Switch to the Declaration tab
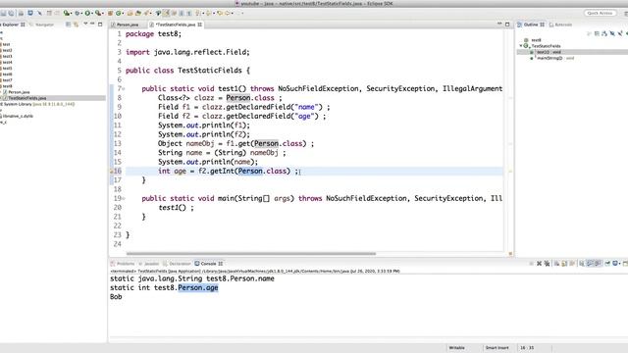The height and width of the screenshot is (353, 628). click(x=177, y=264)
